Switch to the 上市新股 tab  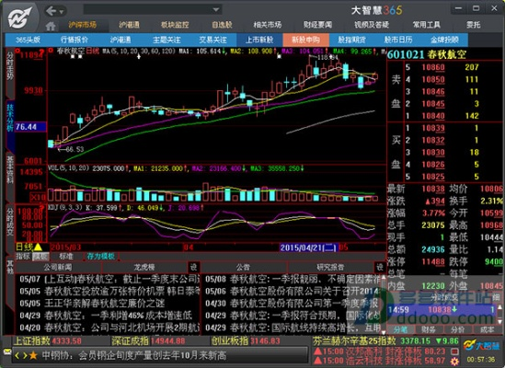coord(259,40)
